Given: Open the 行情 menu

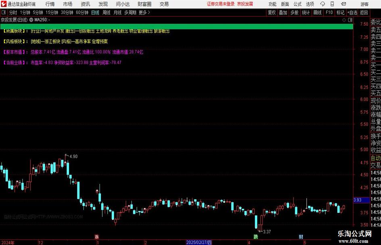Looking at the screenshot, I should tap(50, 4).
